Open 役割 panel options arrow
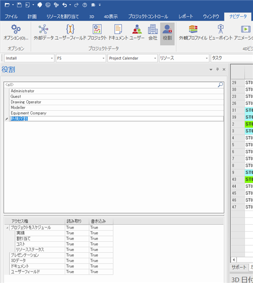This screenshot has width=253, height=283. pyautogui.click(x=211, y=70)
